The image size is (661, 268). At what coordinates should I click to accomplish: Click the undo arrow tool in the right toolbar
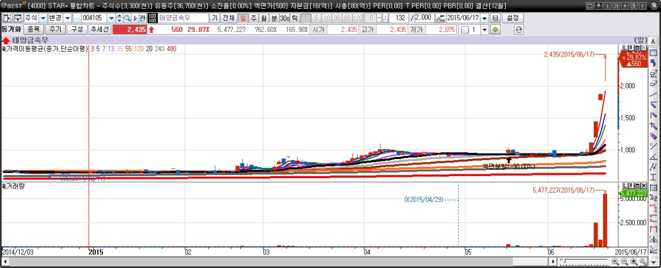(x=653, y=63)
